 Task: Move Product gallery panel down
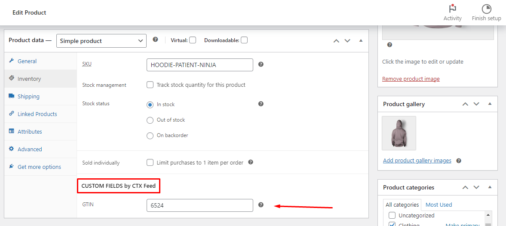tap(476, 104)
